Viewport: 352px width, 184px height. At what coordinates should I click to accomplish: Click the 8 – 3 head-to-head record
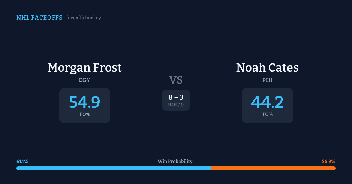tap(176, 98)
